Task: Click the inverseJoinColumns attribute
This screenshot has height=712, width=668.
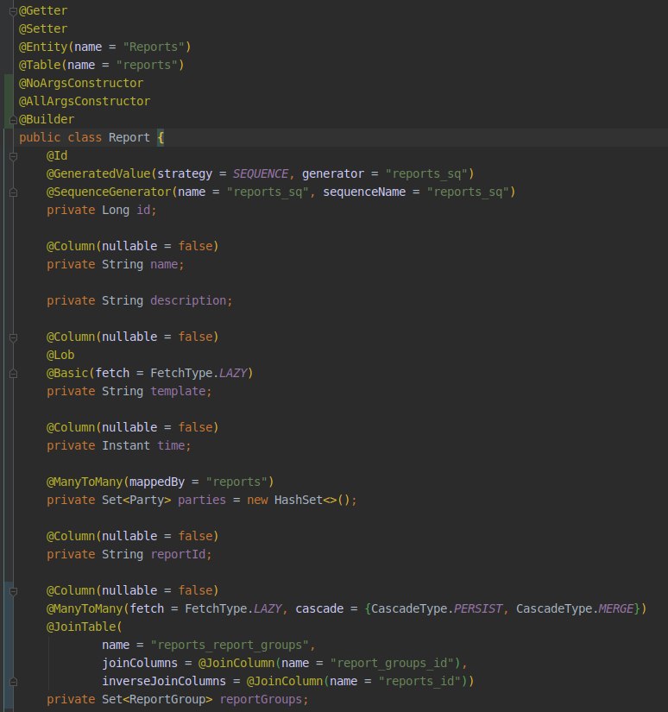Action: tap(164, 682)
